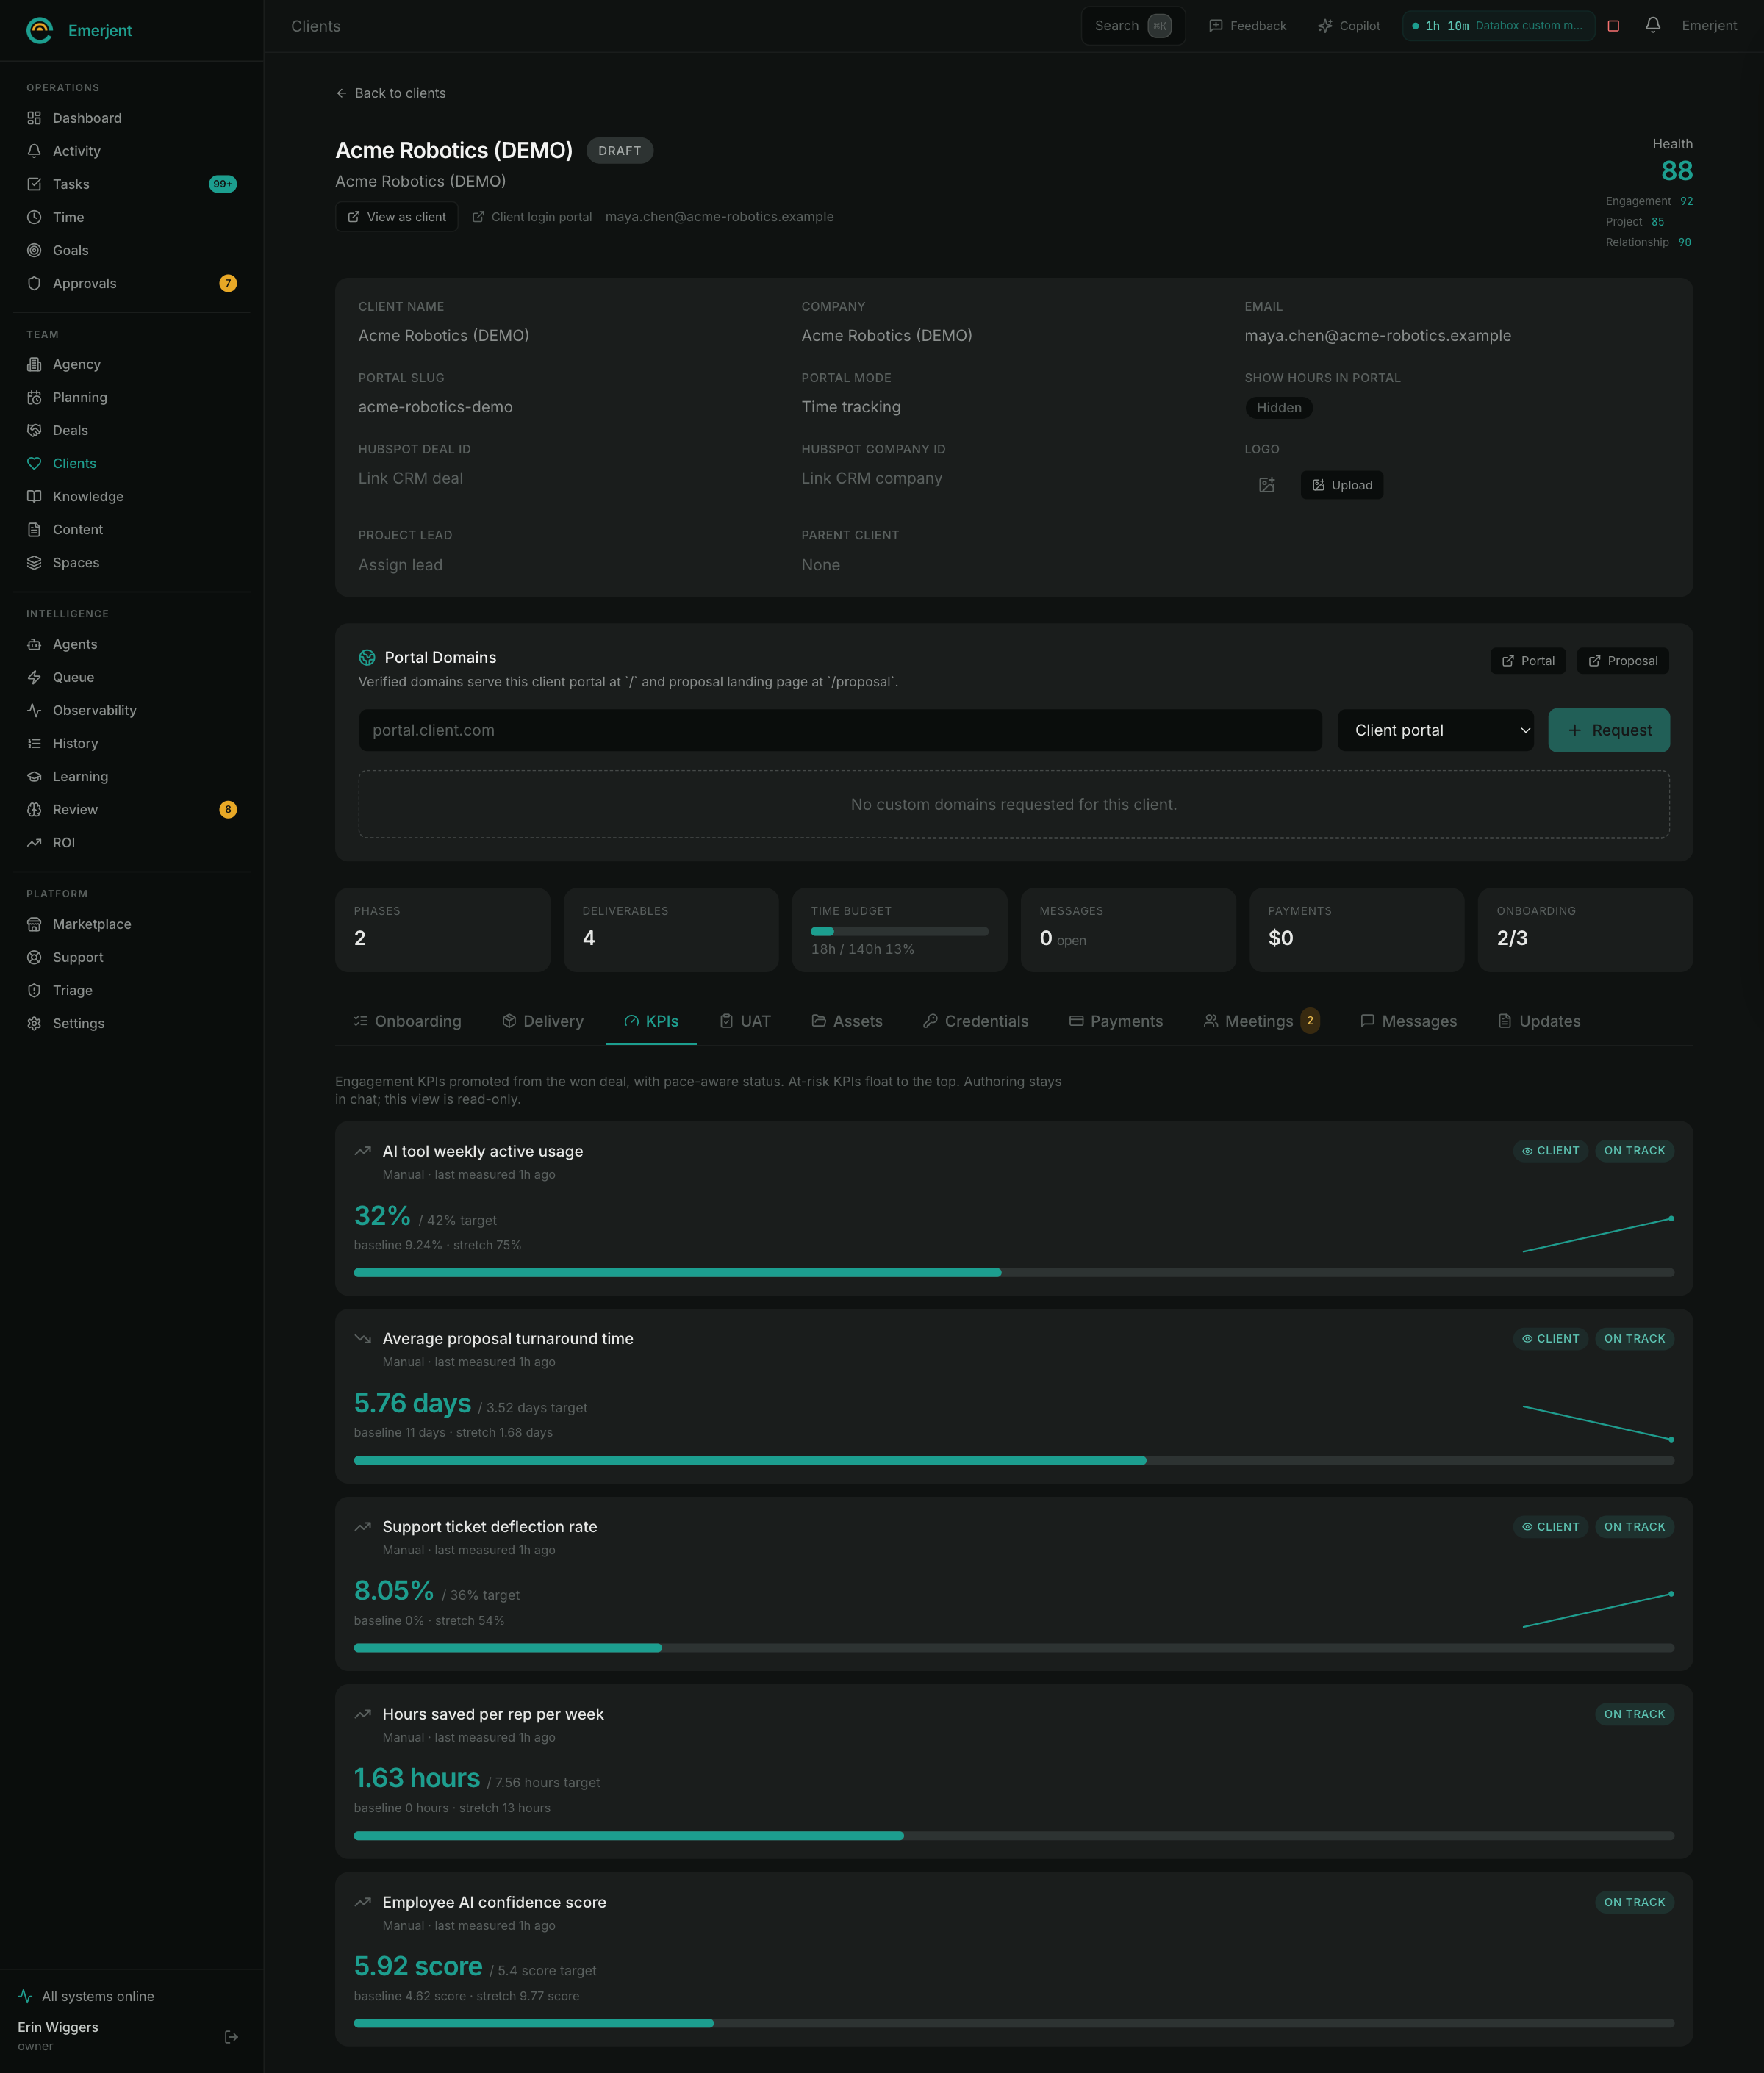Open Settings in the sidebar
The width and height of the screenshot is (1764, 2073).
pyautogui.click(x=131, y=1022)
